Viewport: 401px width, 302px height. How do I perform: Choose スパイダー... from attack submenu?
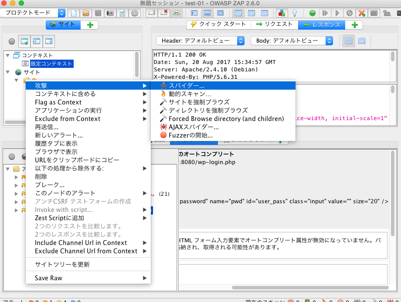point(223,86)
